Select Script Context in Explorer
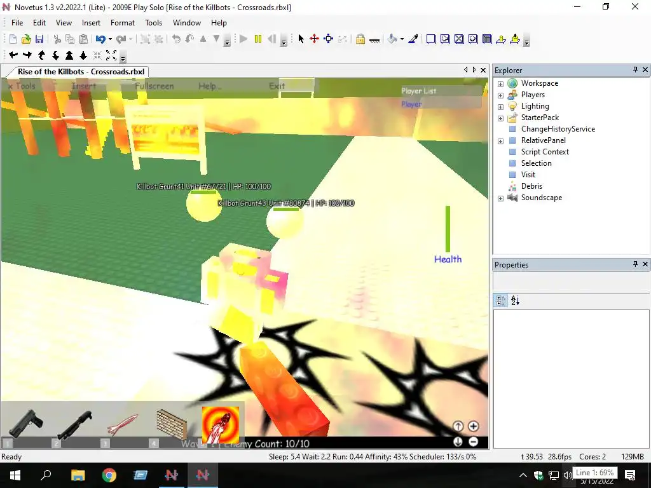This screenshot has width=651, height=488. click(x=545, y=152)
